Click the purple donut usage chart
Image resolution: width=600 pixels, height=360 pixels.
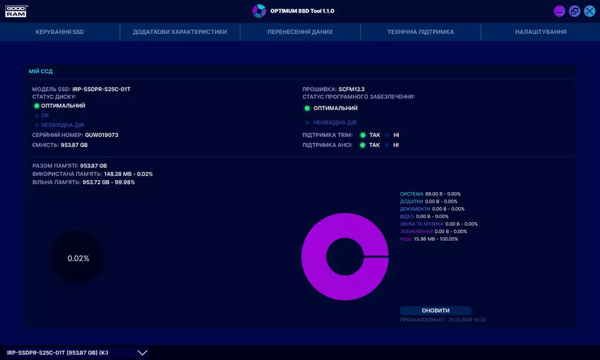316,257
